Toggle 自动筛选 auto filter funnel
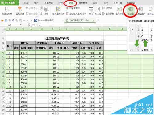Image resolution: width=154 pixels, height=115 pixels. tap(20, 11)
